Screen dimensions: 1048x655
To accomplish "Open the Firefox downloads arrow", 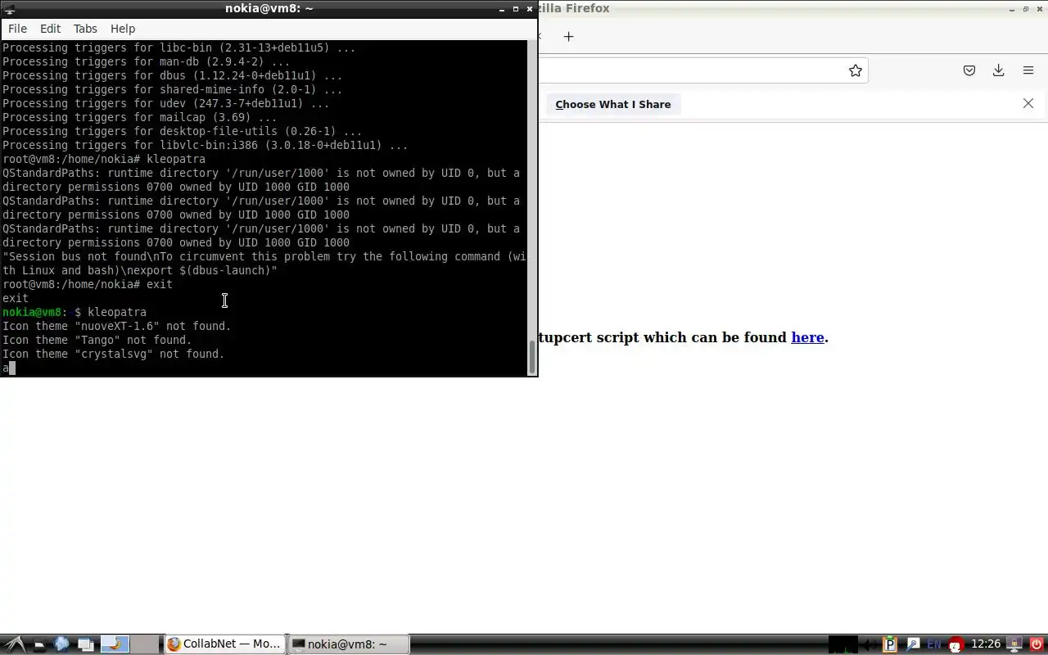I will tap(999, 70).
